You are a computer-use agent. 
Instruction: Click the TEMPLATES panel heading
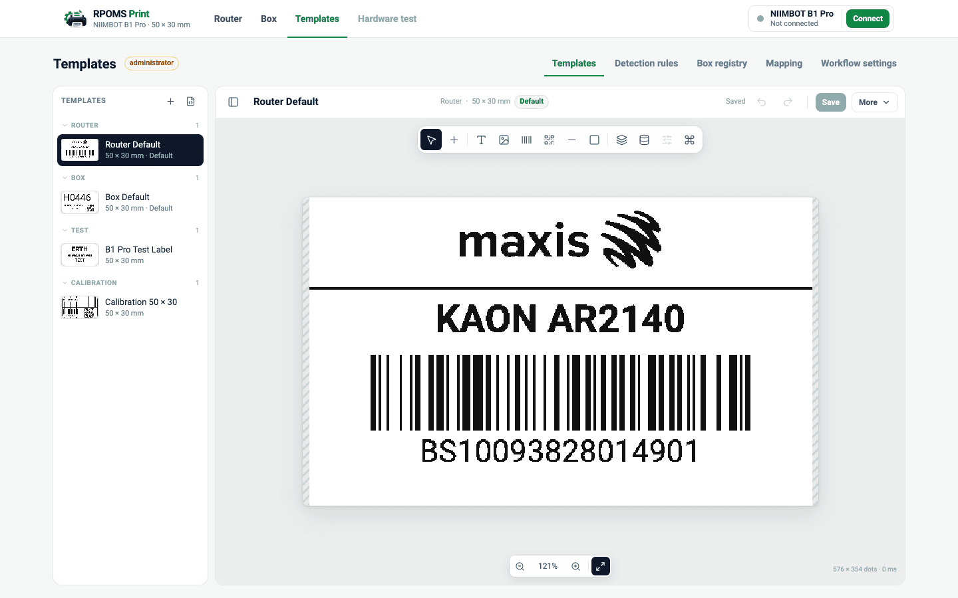(83, 101)
